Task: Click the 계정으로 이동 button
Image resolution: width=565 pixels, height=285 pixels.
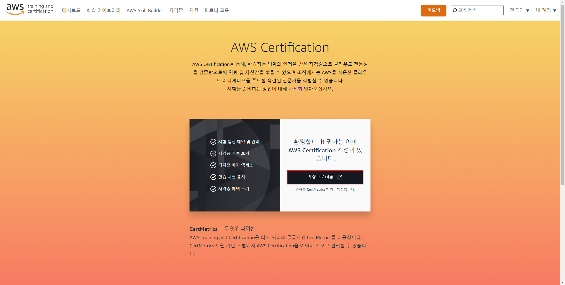Action: click(x=325, y=177)
